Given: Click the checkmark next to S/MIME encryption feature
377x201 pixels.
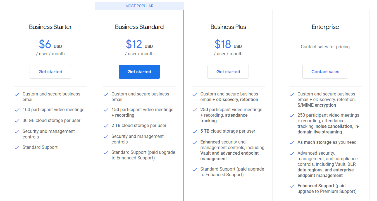Looking at the screenshot, I should (x=292, y=94).
